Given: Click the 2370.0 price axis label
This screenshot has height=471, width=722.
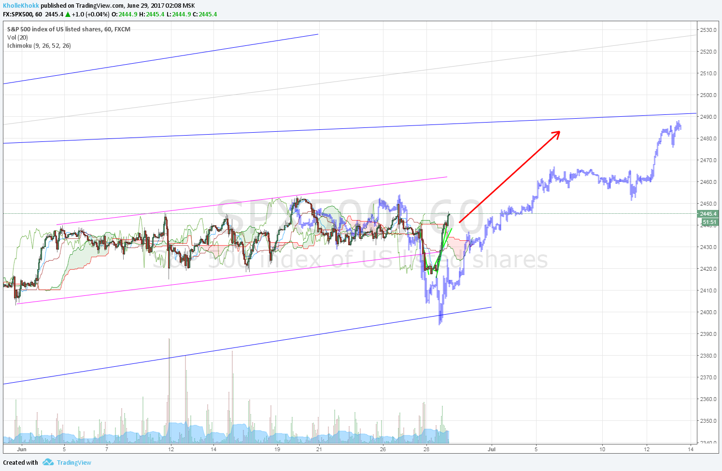Looking at the screenshot, I should pyautogui.click(x=708, y=377).
